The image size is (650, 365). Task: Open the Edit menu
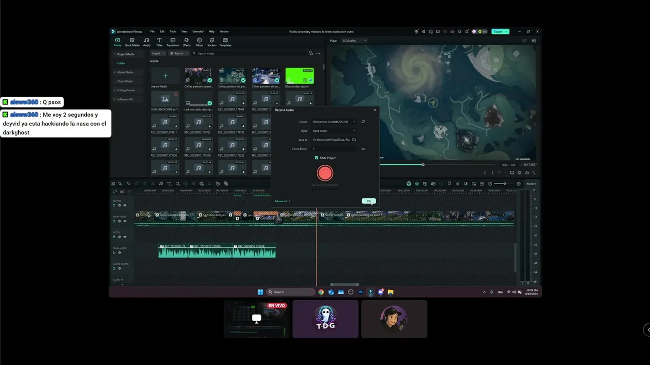pos(162,31)
